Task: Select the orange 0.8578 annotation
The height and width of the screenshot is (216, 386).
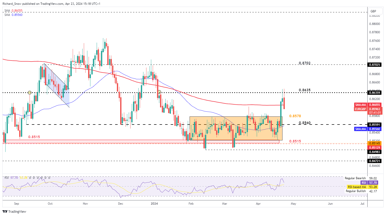Action: 295,116
